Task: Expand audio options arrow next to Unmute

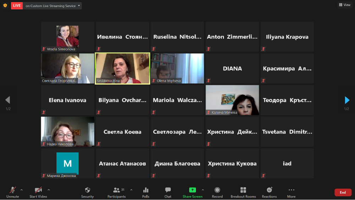Action: [x=22, y=190]
